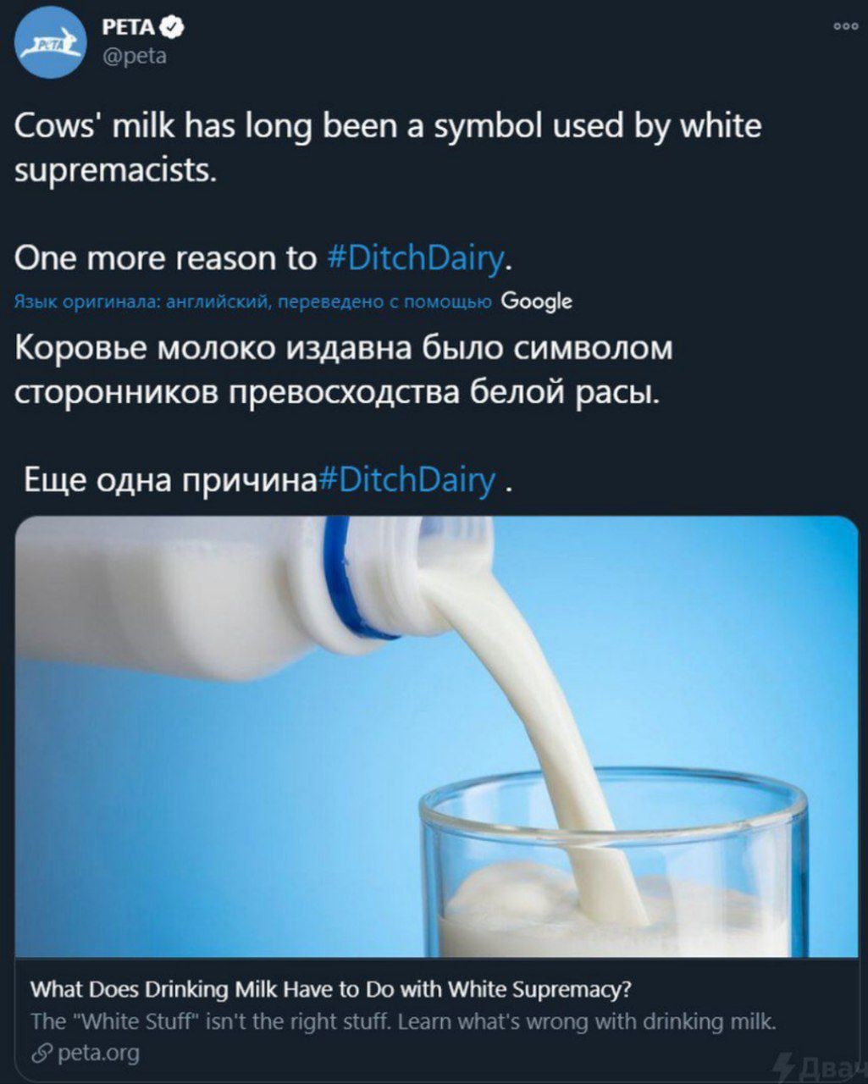Click the Google translation attribution logo
The image size is (868, 1084).
click(537, 301)
